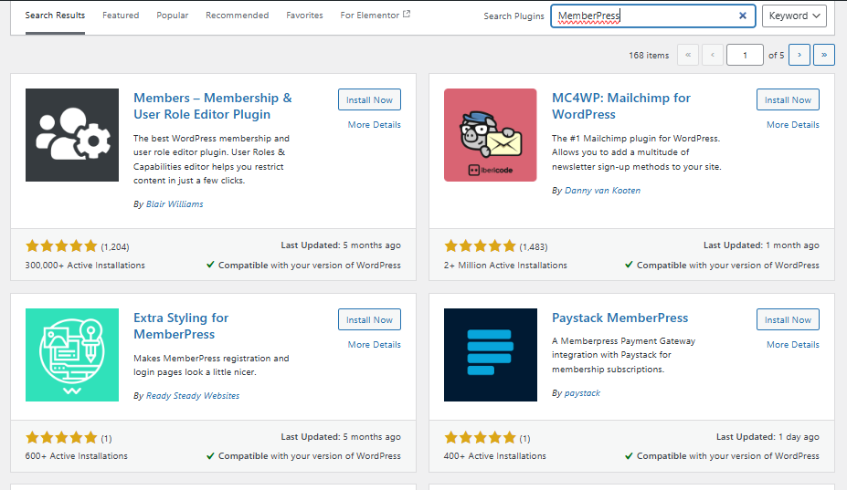847x490 pixels.
Task: Open the Extra Styling for MemberPress icon
Action: (72, 355)
